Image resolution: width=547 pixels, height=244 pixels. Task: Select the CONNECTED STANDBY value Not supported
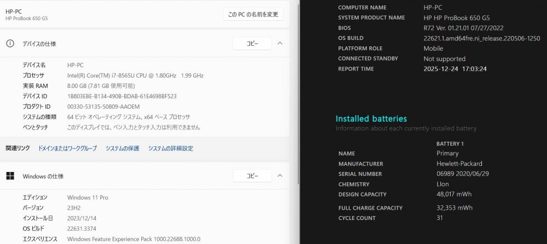click(444, 59)
